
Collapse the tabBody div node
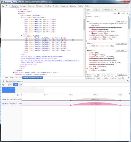[22, 36]
